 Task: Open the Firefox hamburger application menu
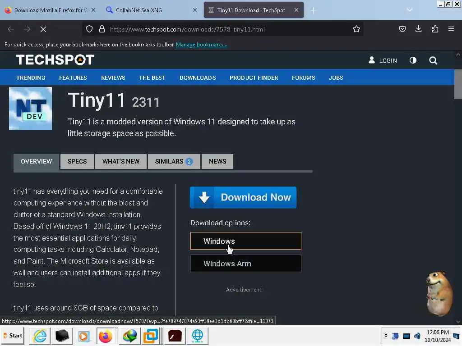point(451,29)
